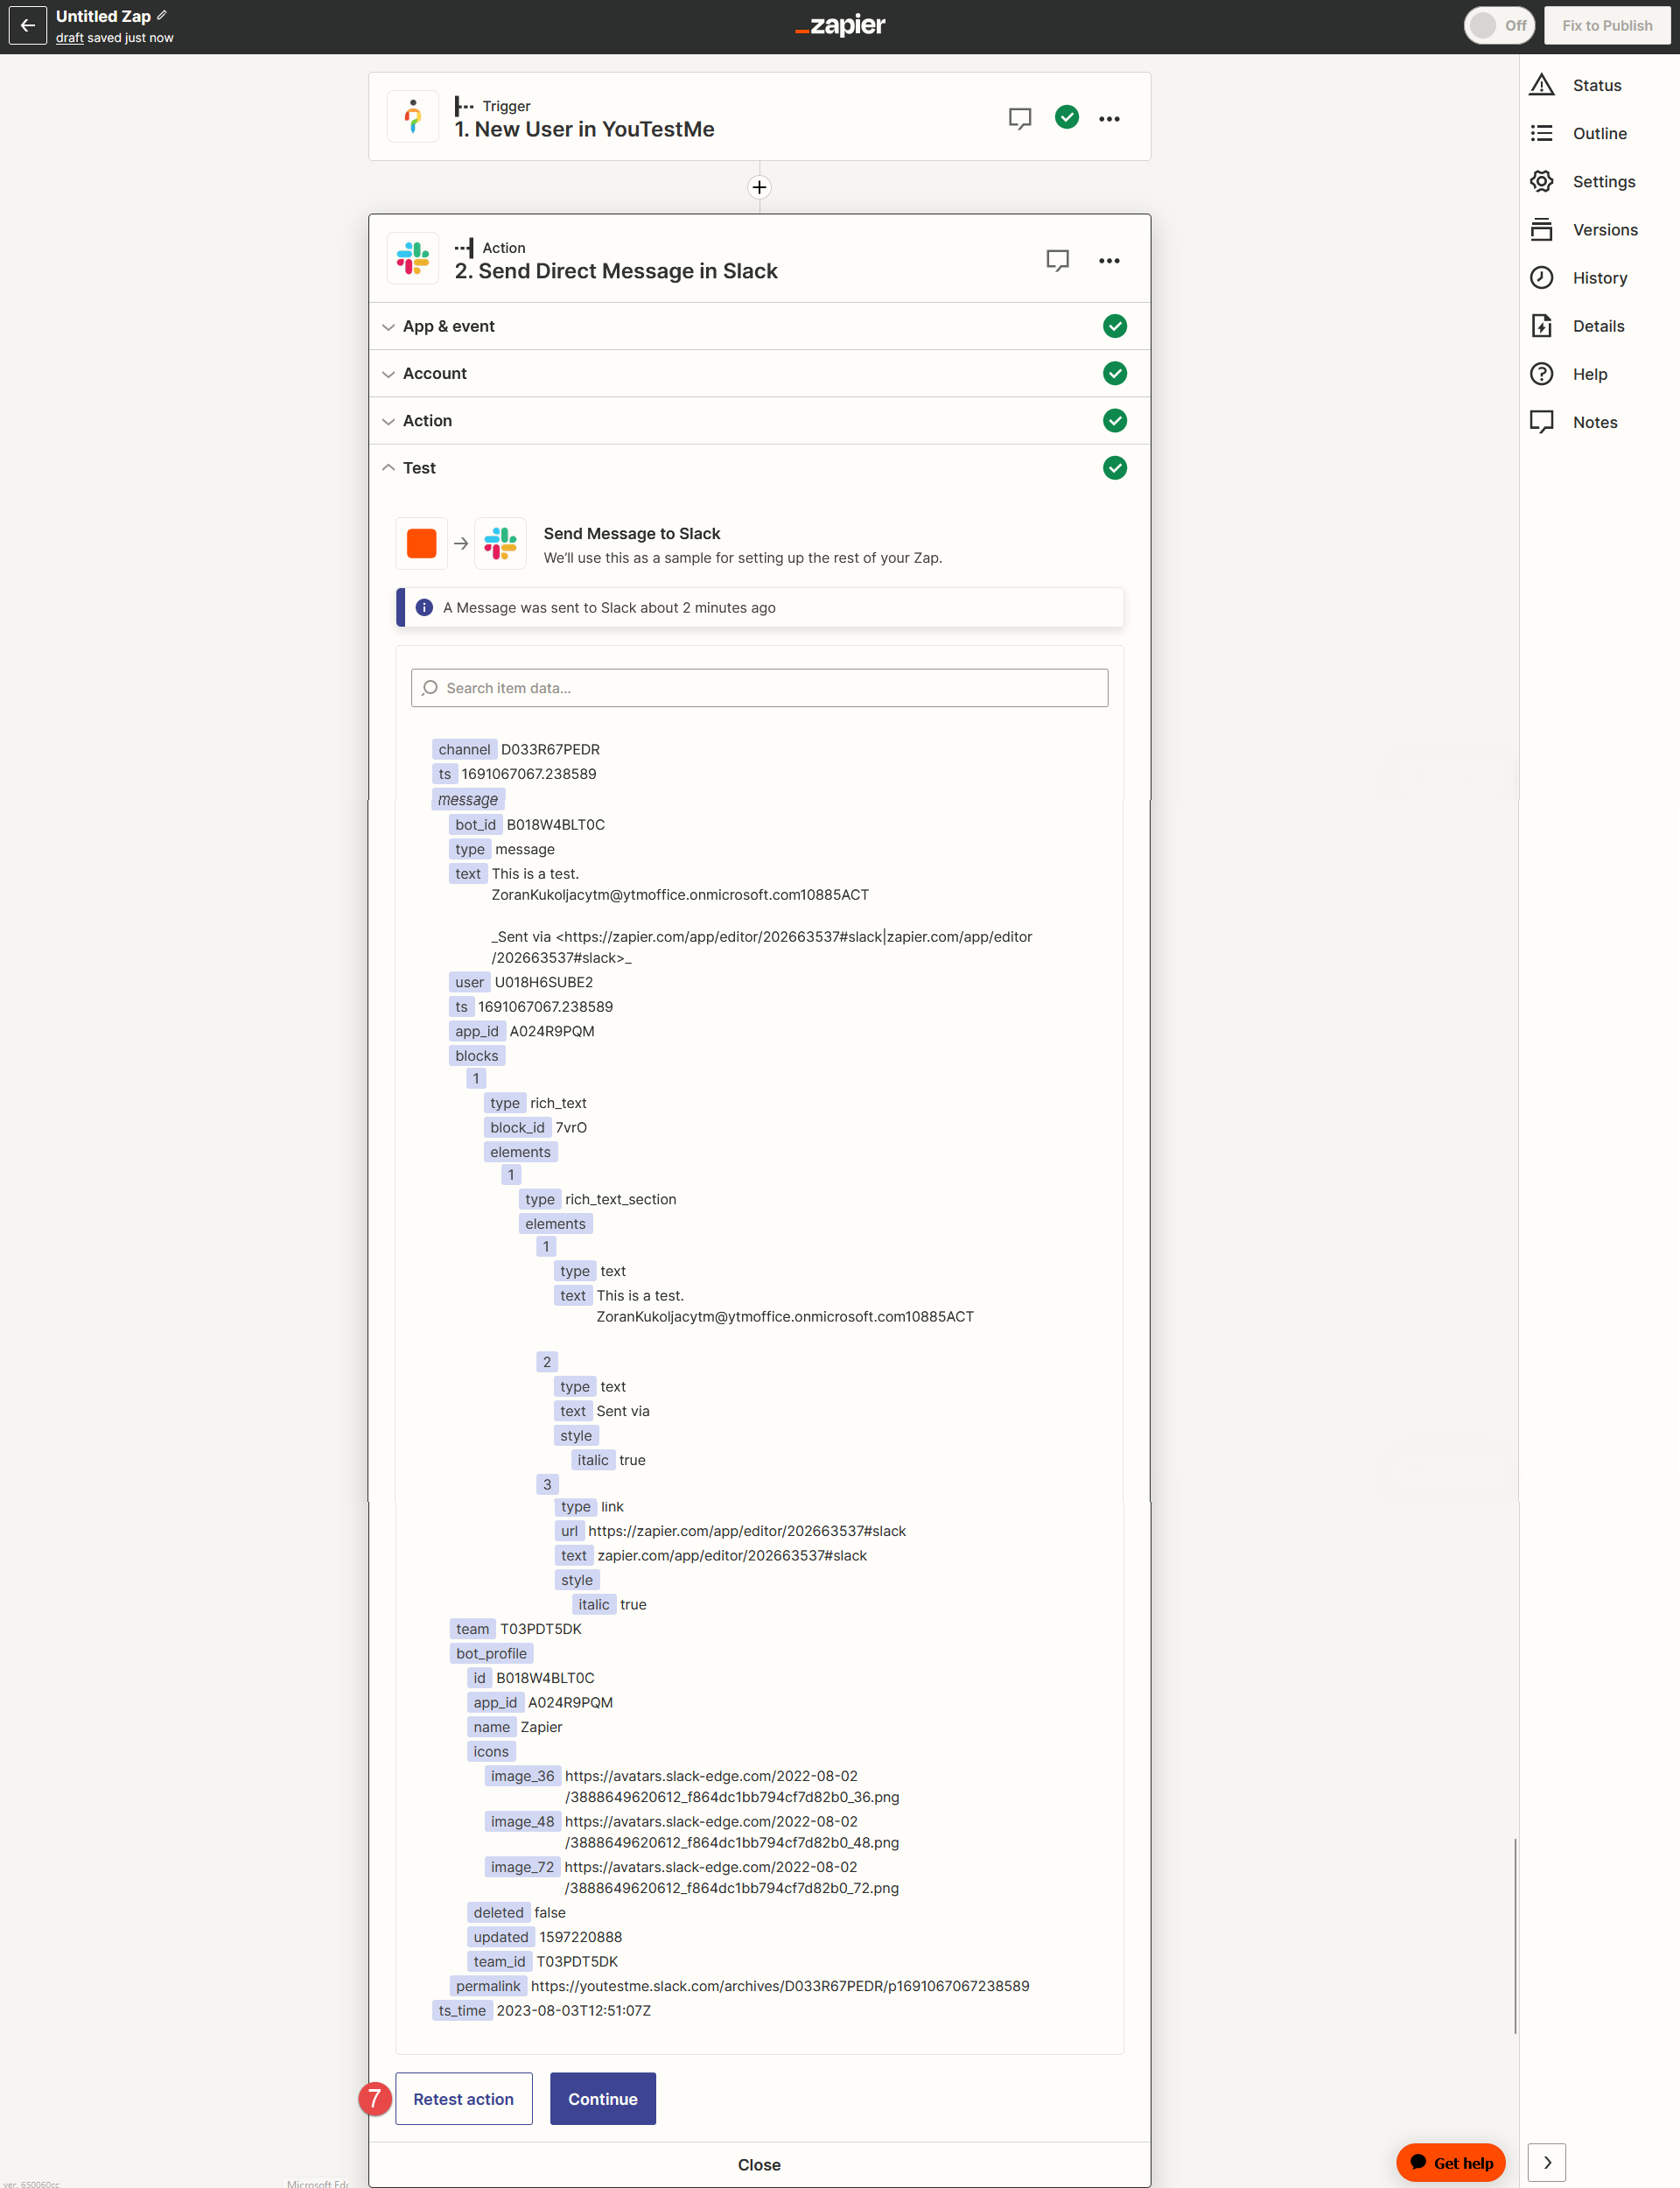Click the info icon in message banner
1680x2188 pixels.
tap(423, 607)
